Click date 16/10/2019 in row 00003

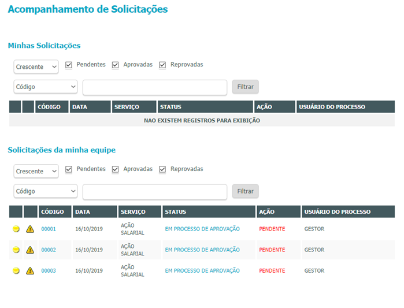[x=89, y=270]
